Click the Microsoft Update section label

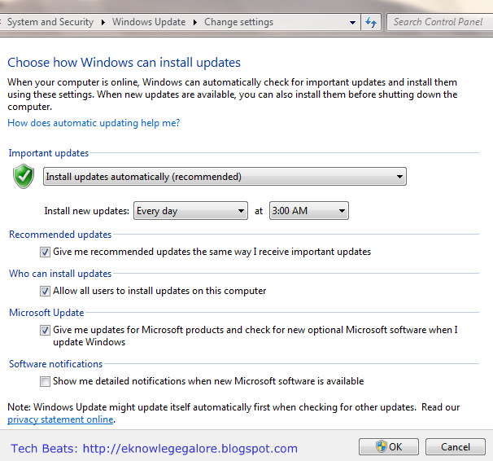coord(46,313)
